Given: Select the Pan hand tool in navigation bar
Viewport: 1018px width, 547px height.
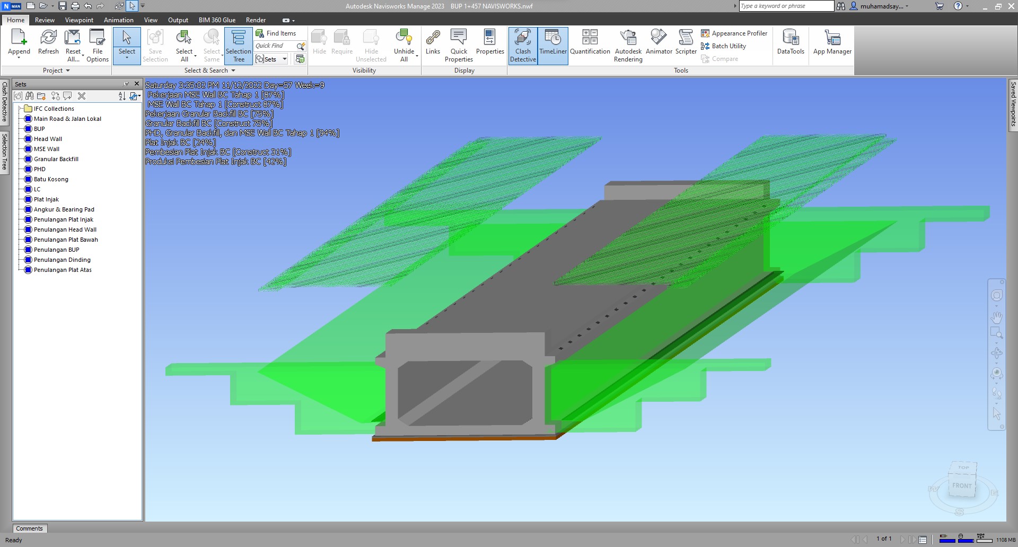Looking at the screenshot, I should click(x=997, y=317).
